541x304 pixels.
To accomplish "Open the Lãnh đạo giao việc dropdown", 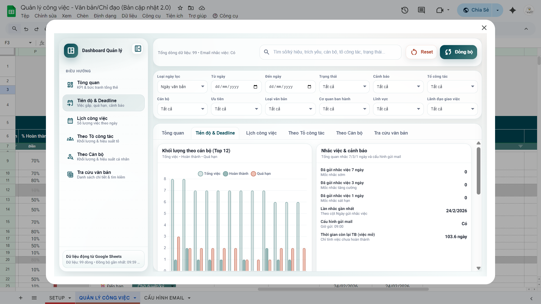I will pyautogui.click(x=452, y=109).
